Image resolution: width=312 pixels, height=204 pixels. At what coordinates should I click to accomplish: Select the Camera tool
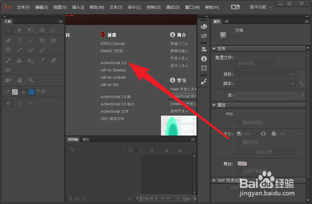click(8, 80)
